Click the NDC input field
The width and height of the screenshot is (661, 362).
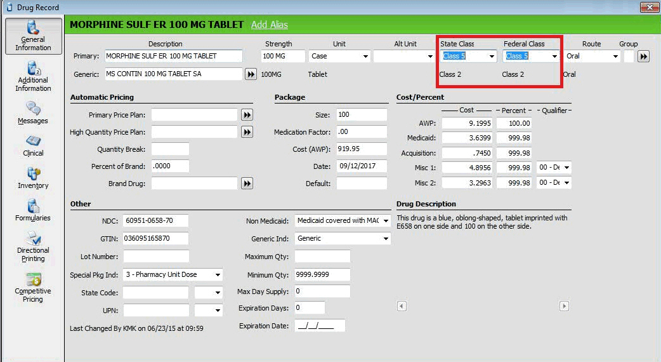(x=155, y=221)
